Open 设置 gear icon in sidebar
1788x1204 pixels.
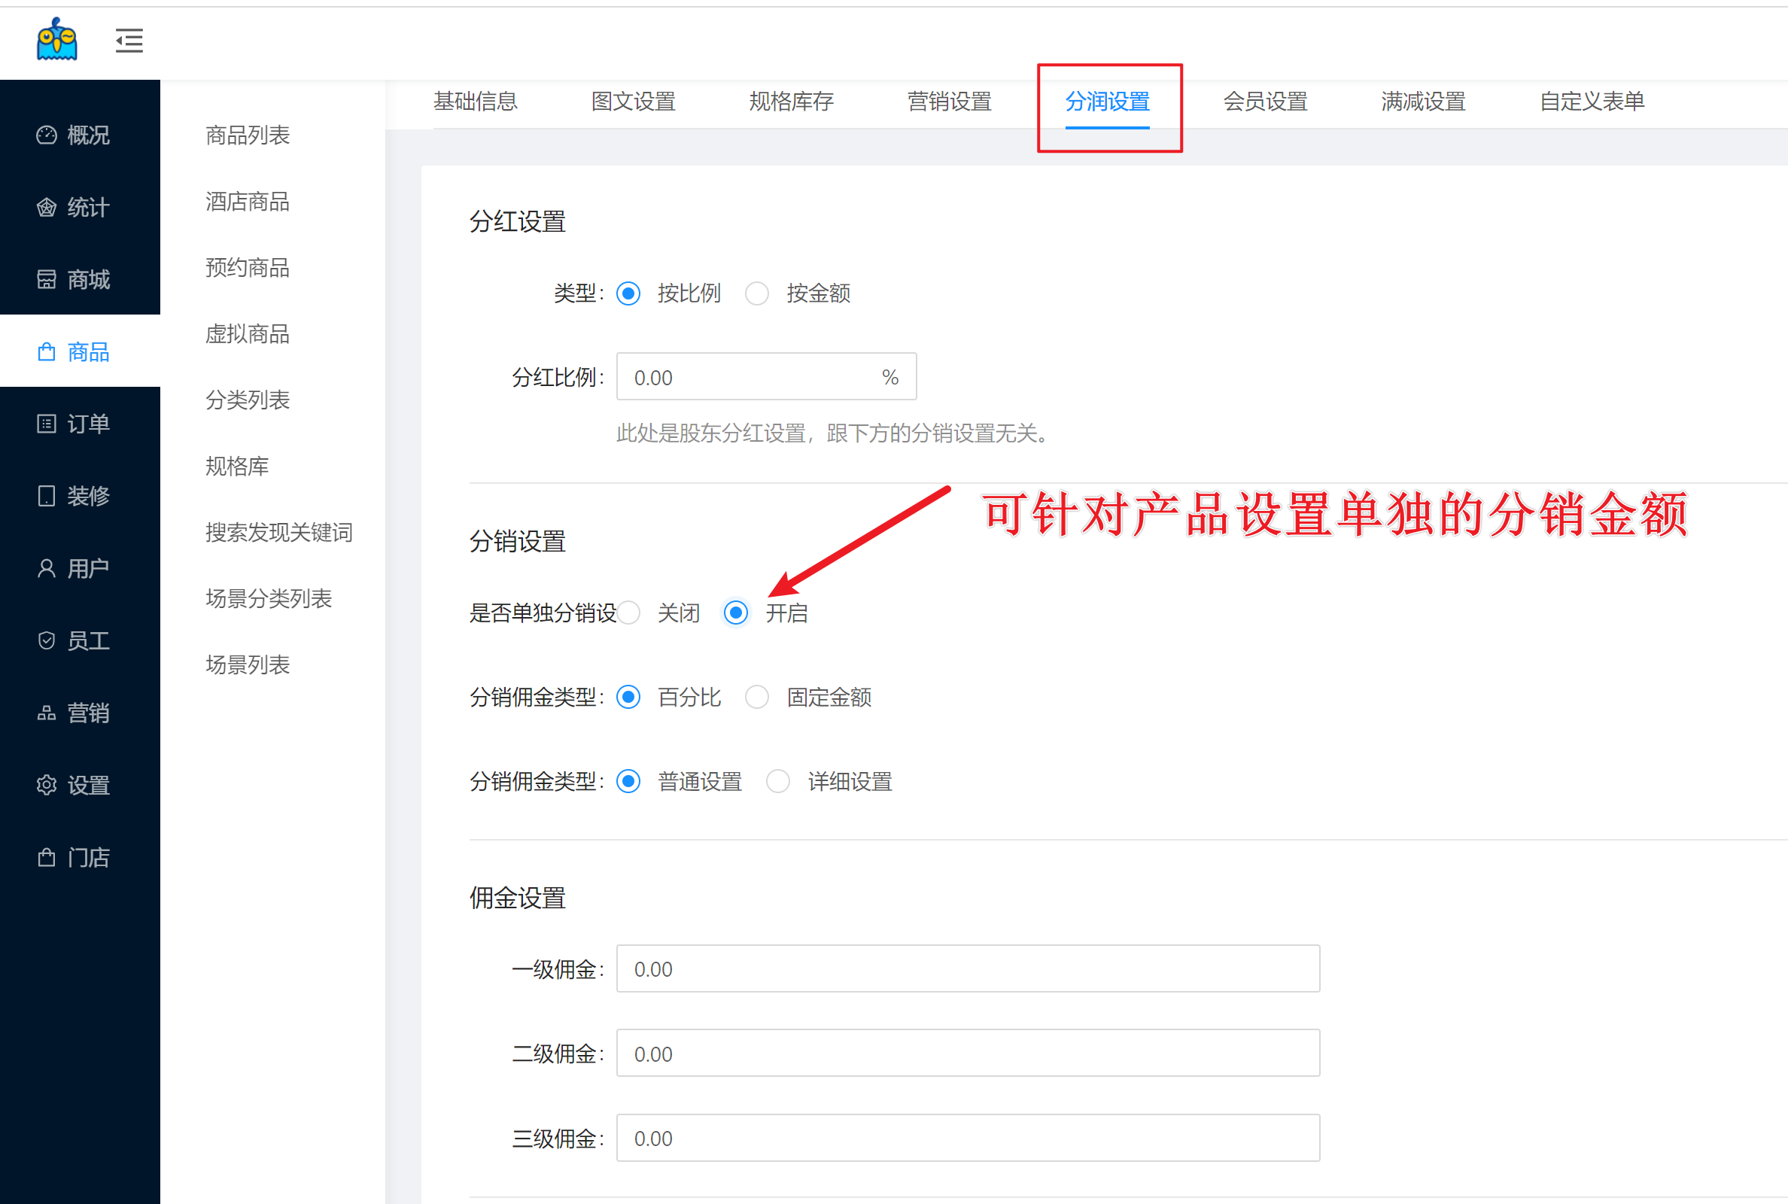coord(47,785)
